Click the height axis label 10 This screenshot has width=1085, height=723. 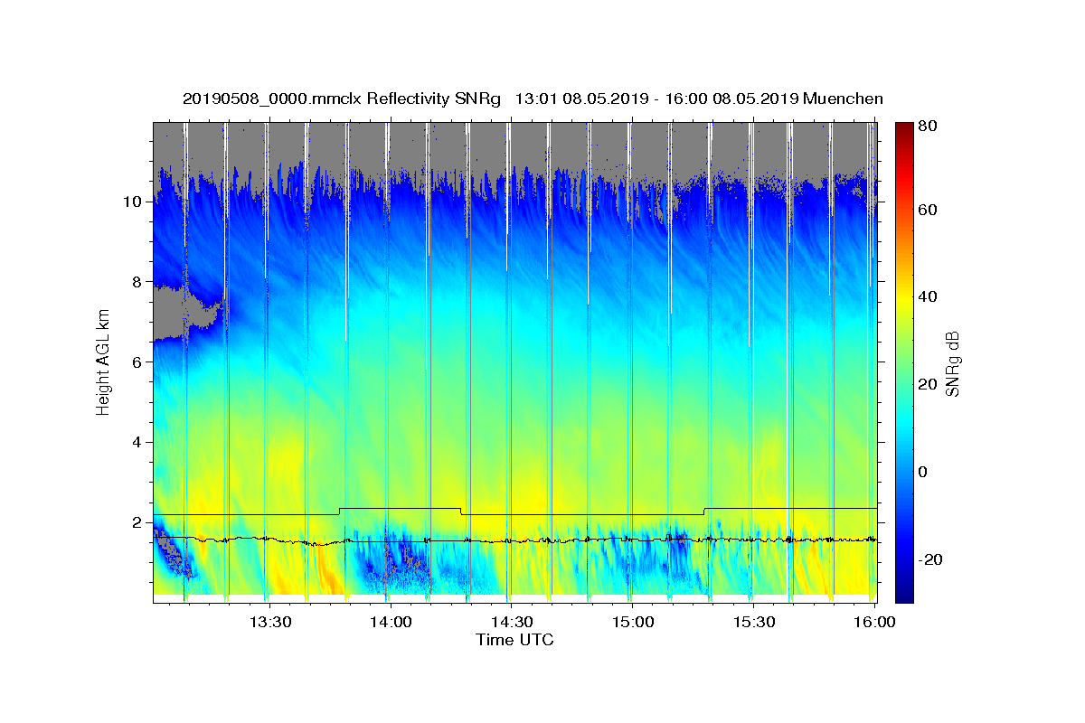point(133,202)
